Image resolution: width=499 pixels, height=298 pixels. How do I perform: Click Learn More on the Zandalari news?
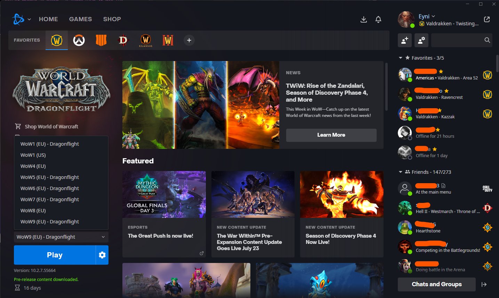tap(331, 135)
